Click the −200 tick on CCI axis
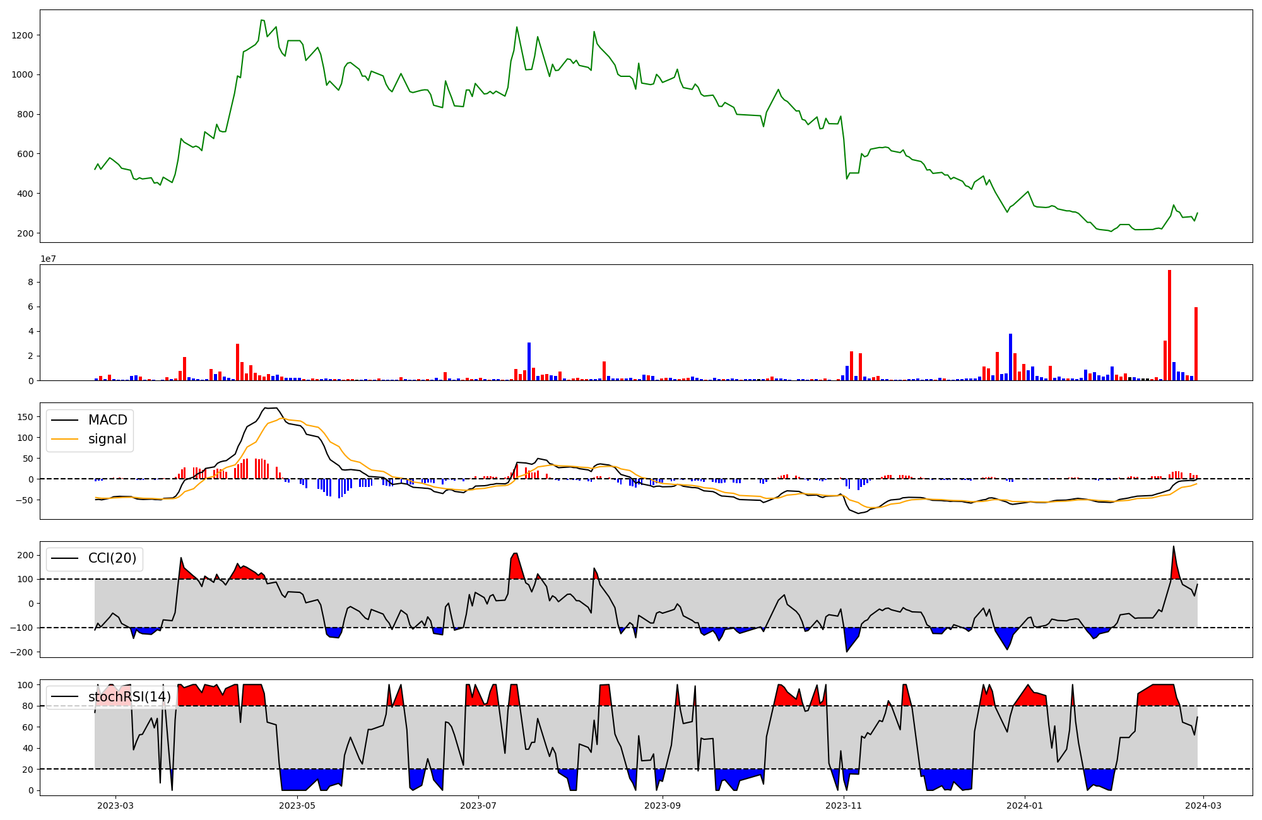Screen dimensions: 1262x820 (20, 652)
